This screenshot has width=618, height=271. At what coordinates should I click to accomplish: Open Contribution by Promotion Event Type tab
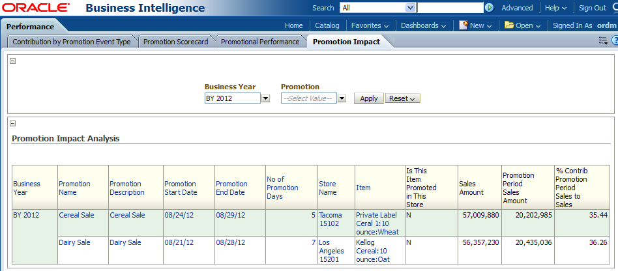coord(72,42)
